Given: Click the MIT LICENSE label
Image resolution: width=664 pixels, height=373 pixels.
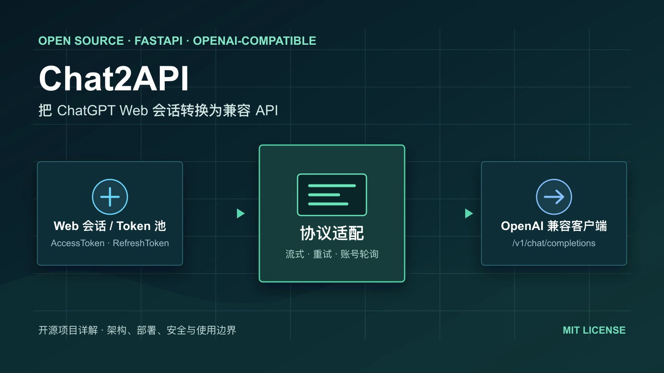Looking at the screenshot, I should point(594,330).
